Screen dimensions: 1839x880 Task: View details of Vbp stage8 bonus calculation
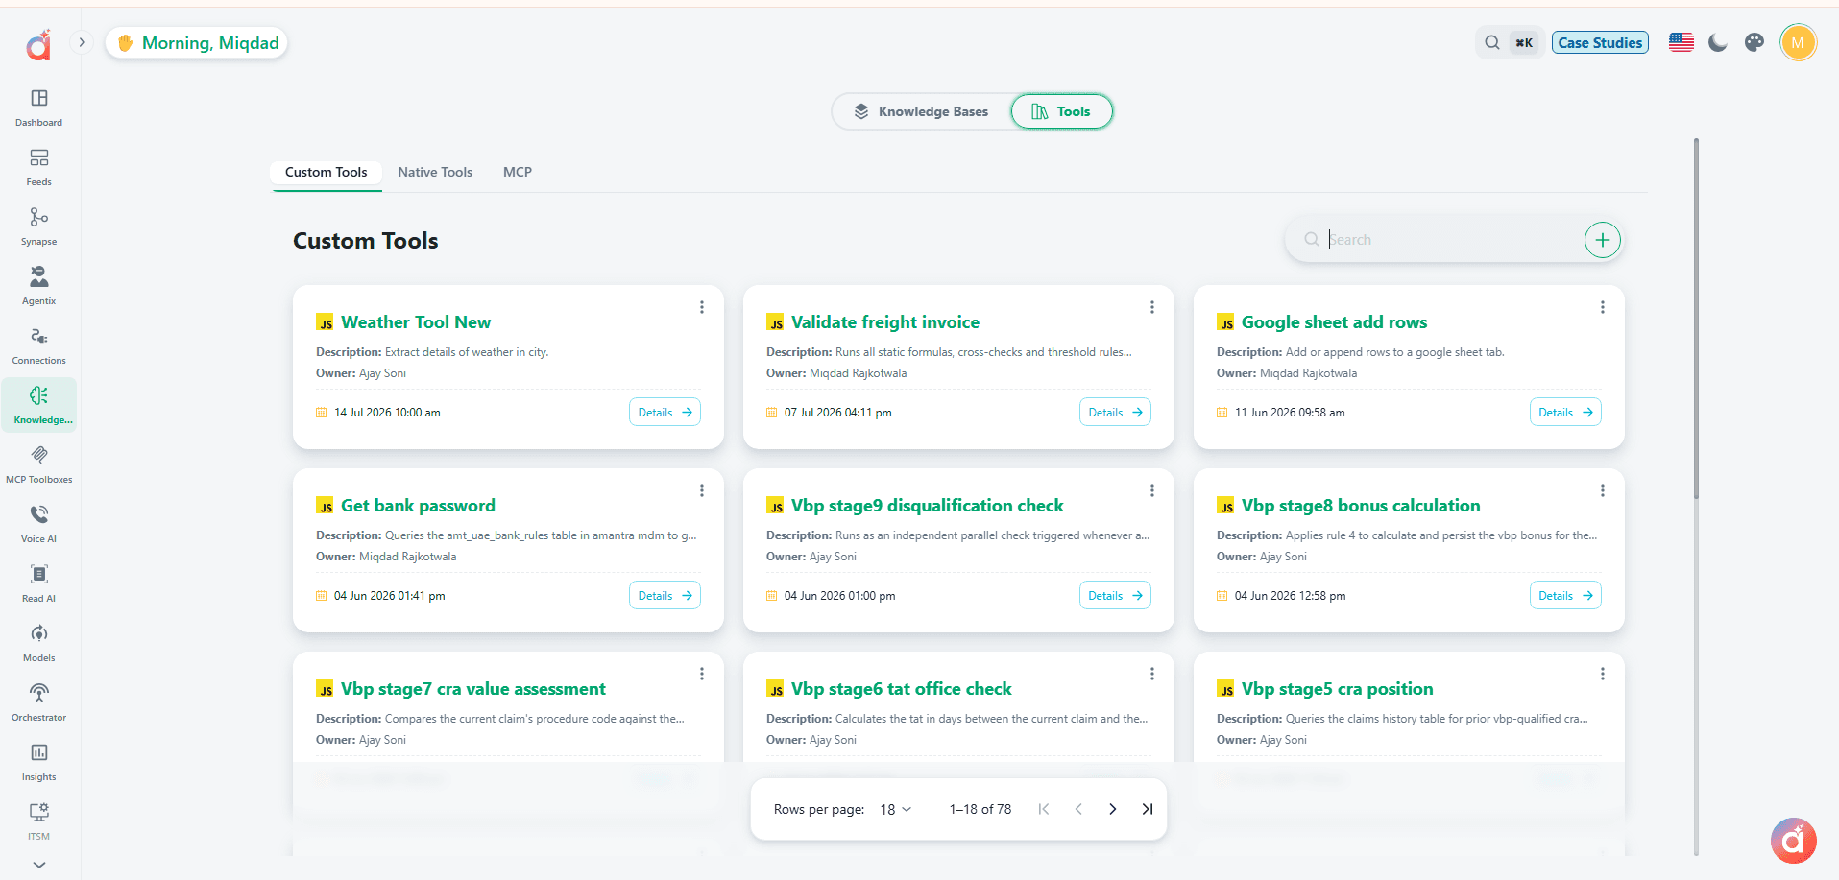(x=1565, y=595)
